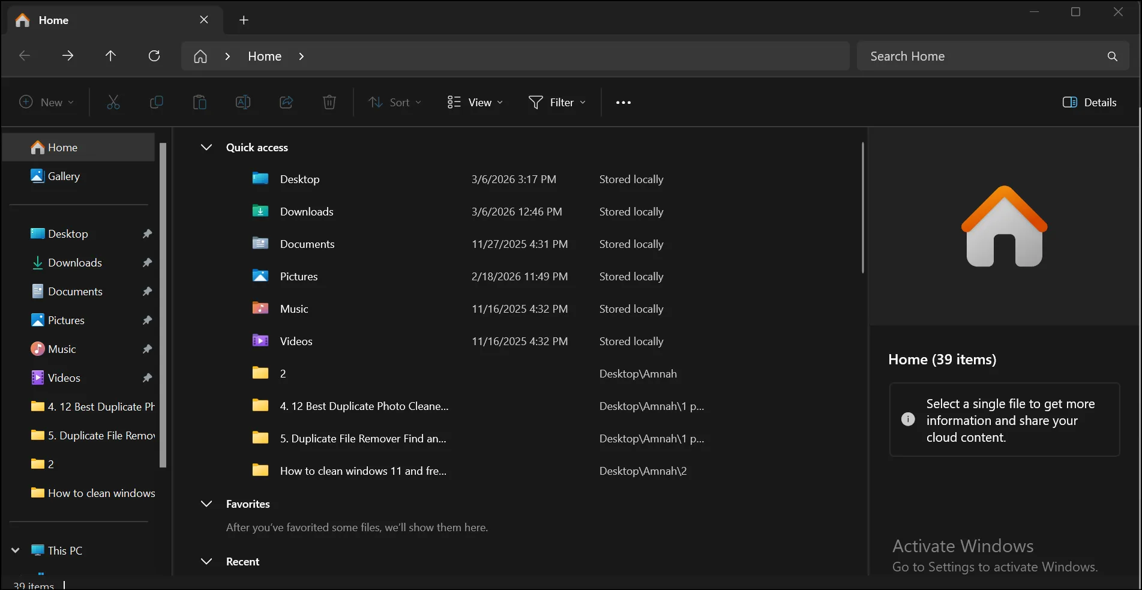Click the Refresh icon
Viewport: 1142px width, 590px height.
pyautogui.click(x=154, y=56)
